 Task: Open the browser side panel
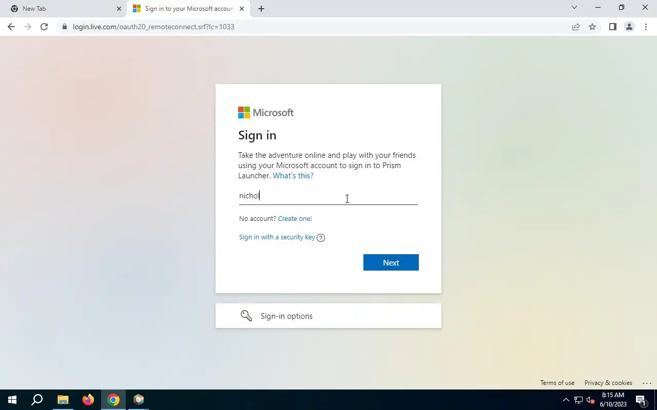click(x=612, y=27)
